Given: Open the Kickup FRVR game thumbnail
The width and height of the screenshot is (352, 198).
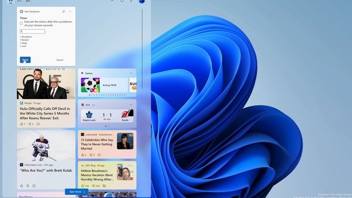Looking at the screenshot, I should point(90,85).
